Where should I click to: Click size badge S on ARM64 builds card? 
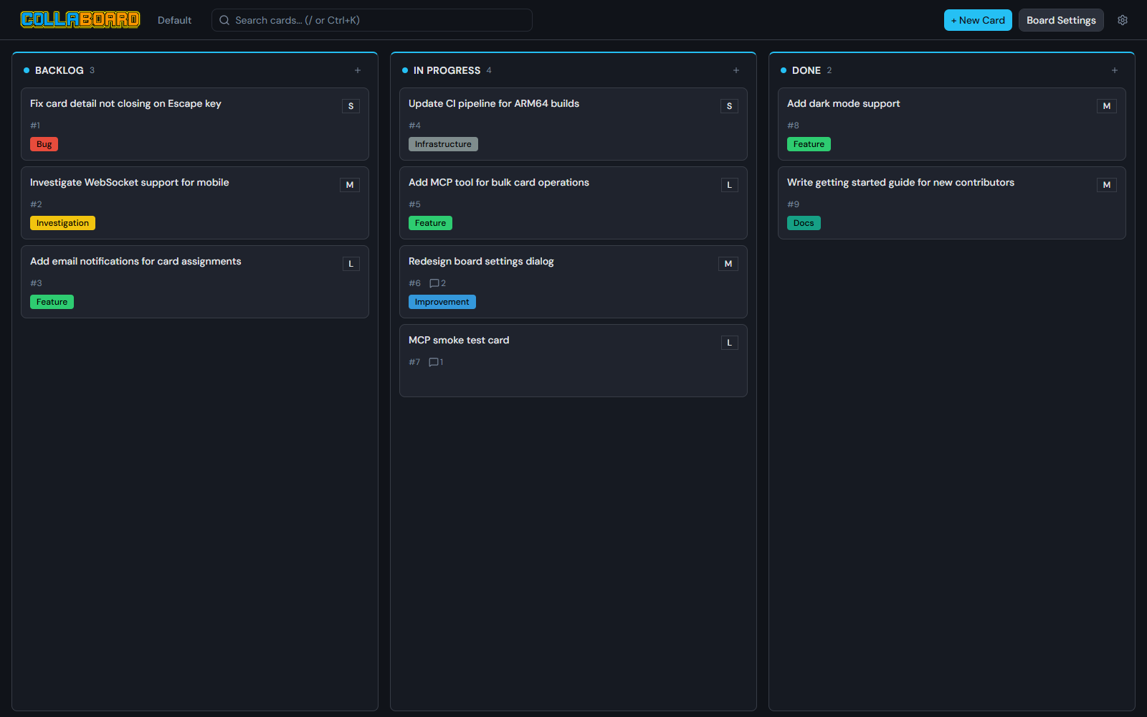tap(729, 106)
